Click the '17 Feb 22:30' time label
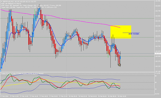This screenshot has height=98, width=161. (x=63, y=96)
